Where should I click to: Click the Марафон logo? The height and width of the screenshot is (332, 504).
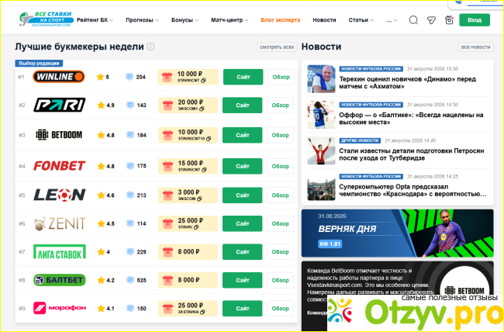[x=60, y=308]
